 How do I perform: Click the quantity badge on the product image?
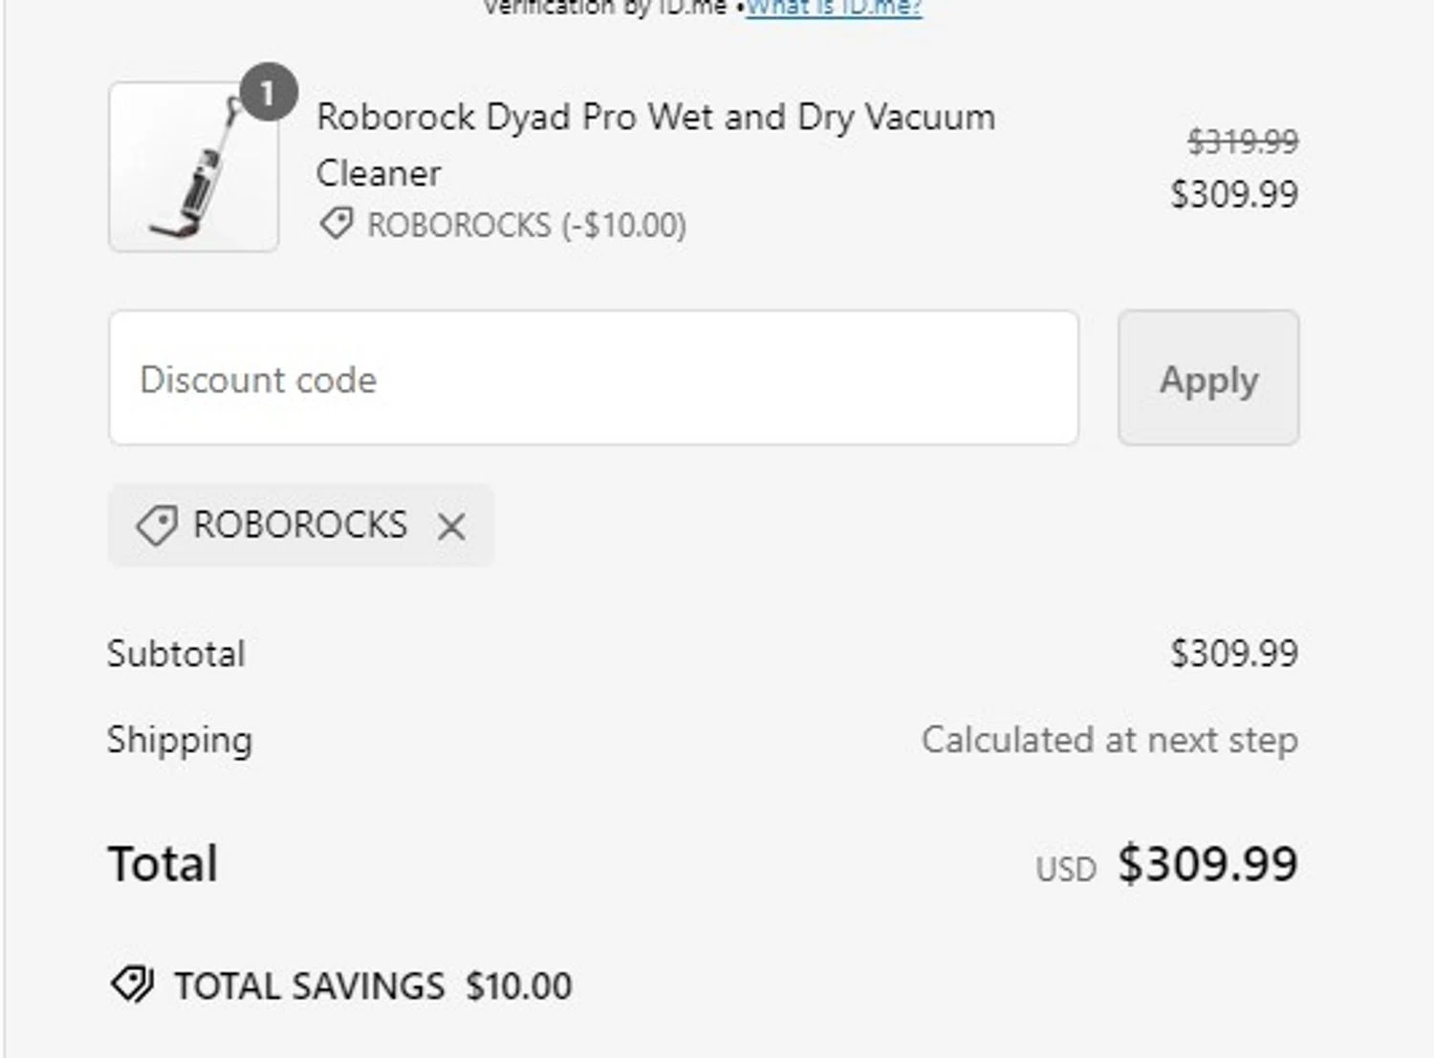click(268, 93)
